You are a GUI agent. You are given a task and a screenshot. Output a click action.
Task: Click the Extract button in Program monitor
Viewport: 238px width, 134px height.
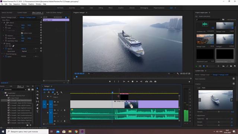[x=151, y=82]
